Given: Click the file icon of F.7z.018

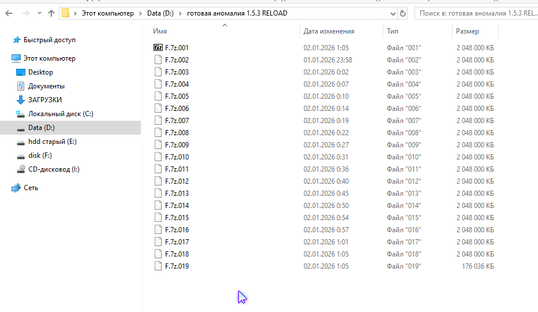Looking at the screenshot, I should [x=158, y=254].
